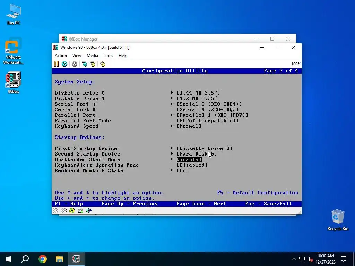Screen dimensions: 355x266
Task: Click the gray ACPI power button icon
Action: click(75, 64)
